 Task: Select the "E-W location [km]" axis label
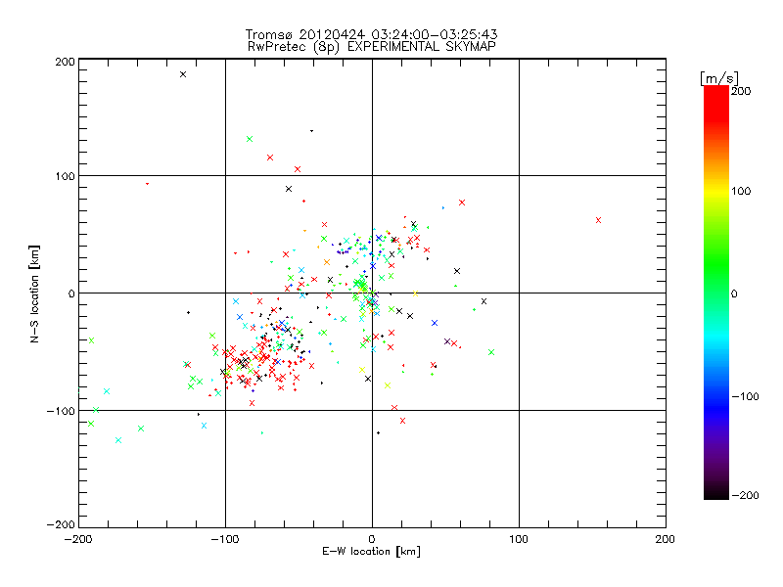pyautogui.click(x=371, y=552)
